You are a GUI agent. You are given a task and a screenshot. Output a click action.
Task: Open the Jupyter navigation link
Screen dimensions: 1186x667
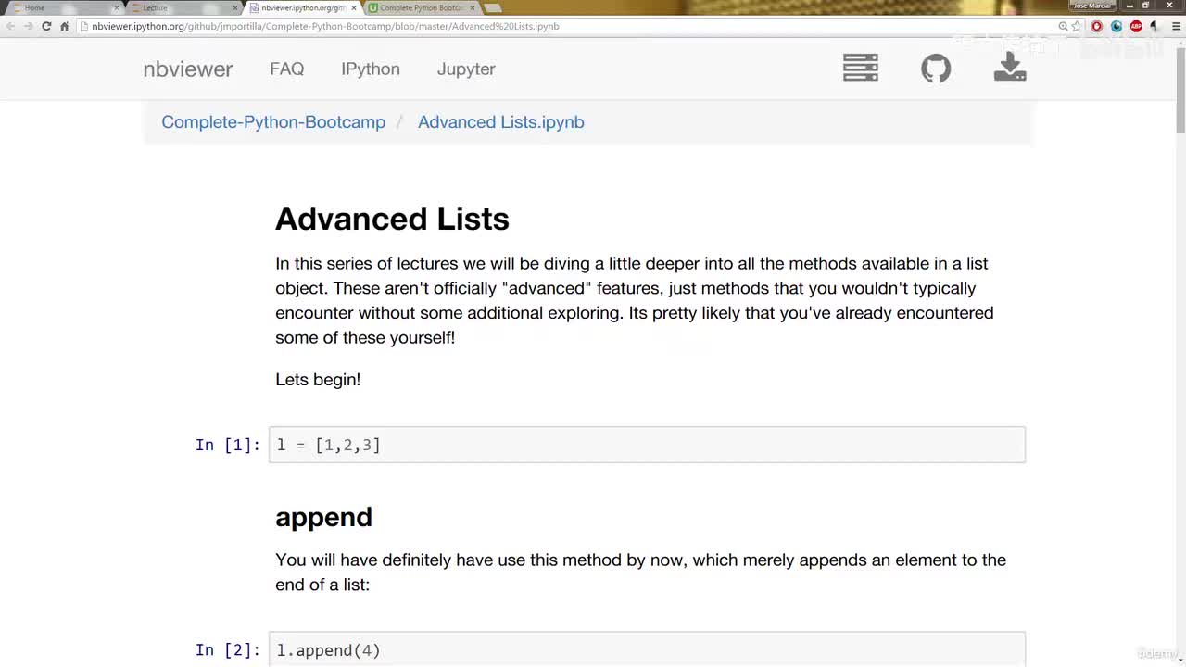pyautogui.click(x=466, y=69)
